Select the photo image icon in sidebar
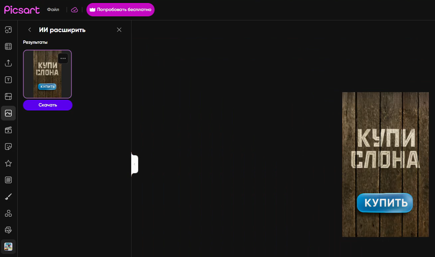 point(8,113)
